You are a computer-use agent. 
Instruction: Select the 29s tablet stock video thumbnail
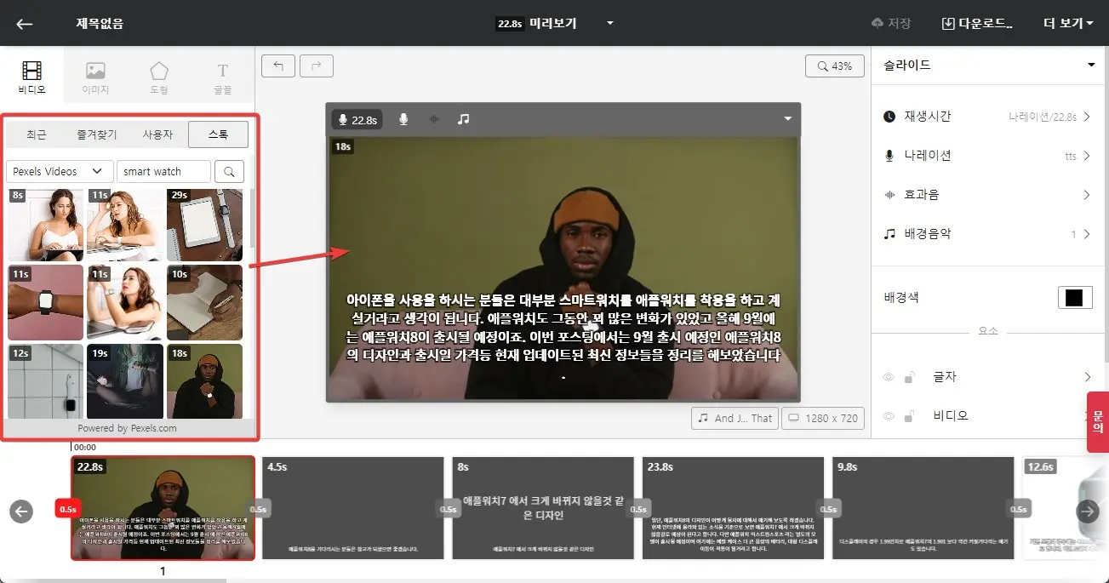(204, 225)
